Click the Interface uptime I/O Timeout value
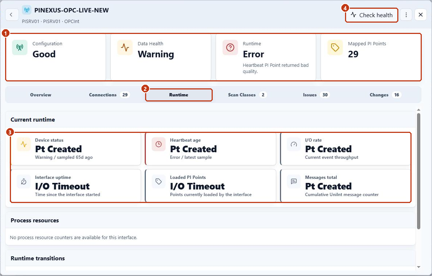The height and width of the screenshot is (276, 432). pyautogui.click(x=62, y=186)
